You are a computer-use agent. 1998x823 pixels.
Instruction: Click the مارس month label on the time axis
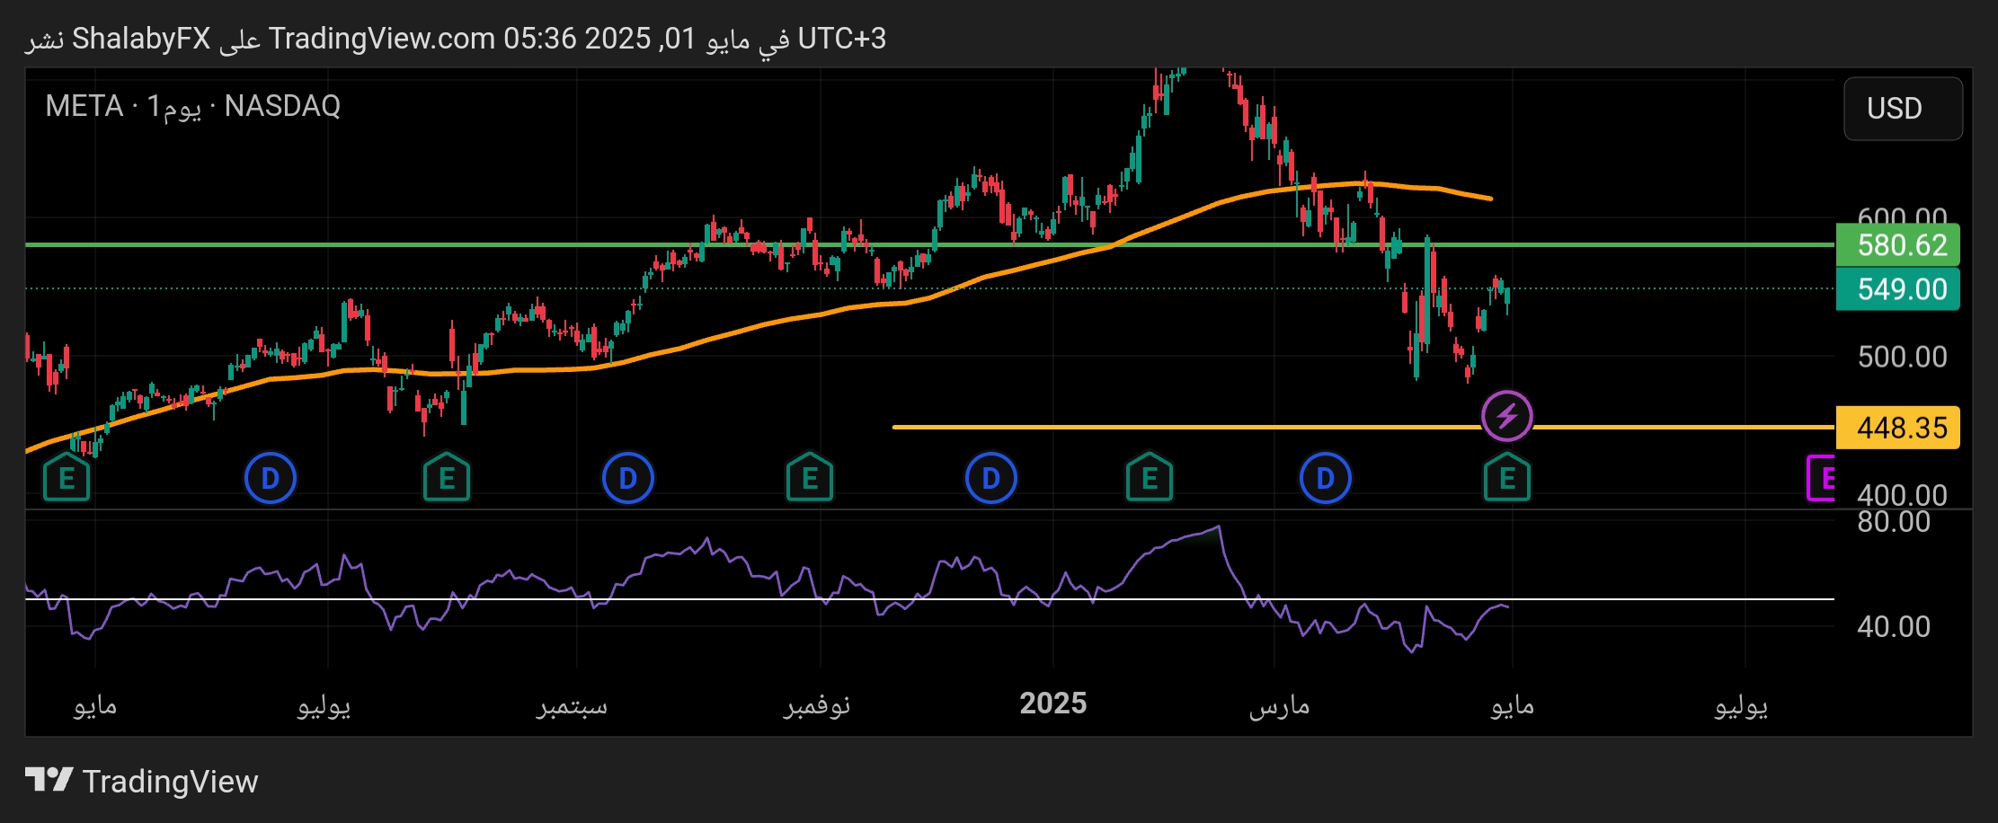[x=1279, y=706]
